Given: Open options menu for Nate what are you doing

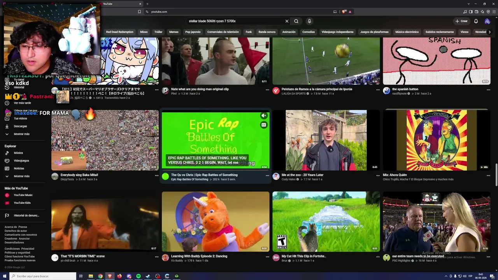Looking at the screenshot, I should click(267, 89).
